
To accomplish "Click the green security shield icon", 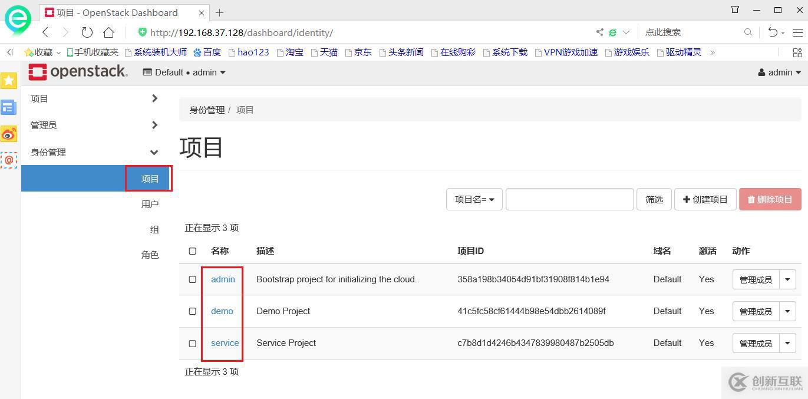I will click(142, 32).
